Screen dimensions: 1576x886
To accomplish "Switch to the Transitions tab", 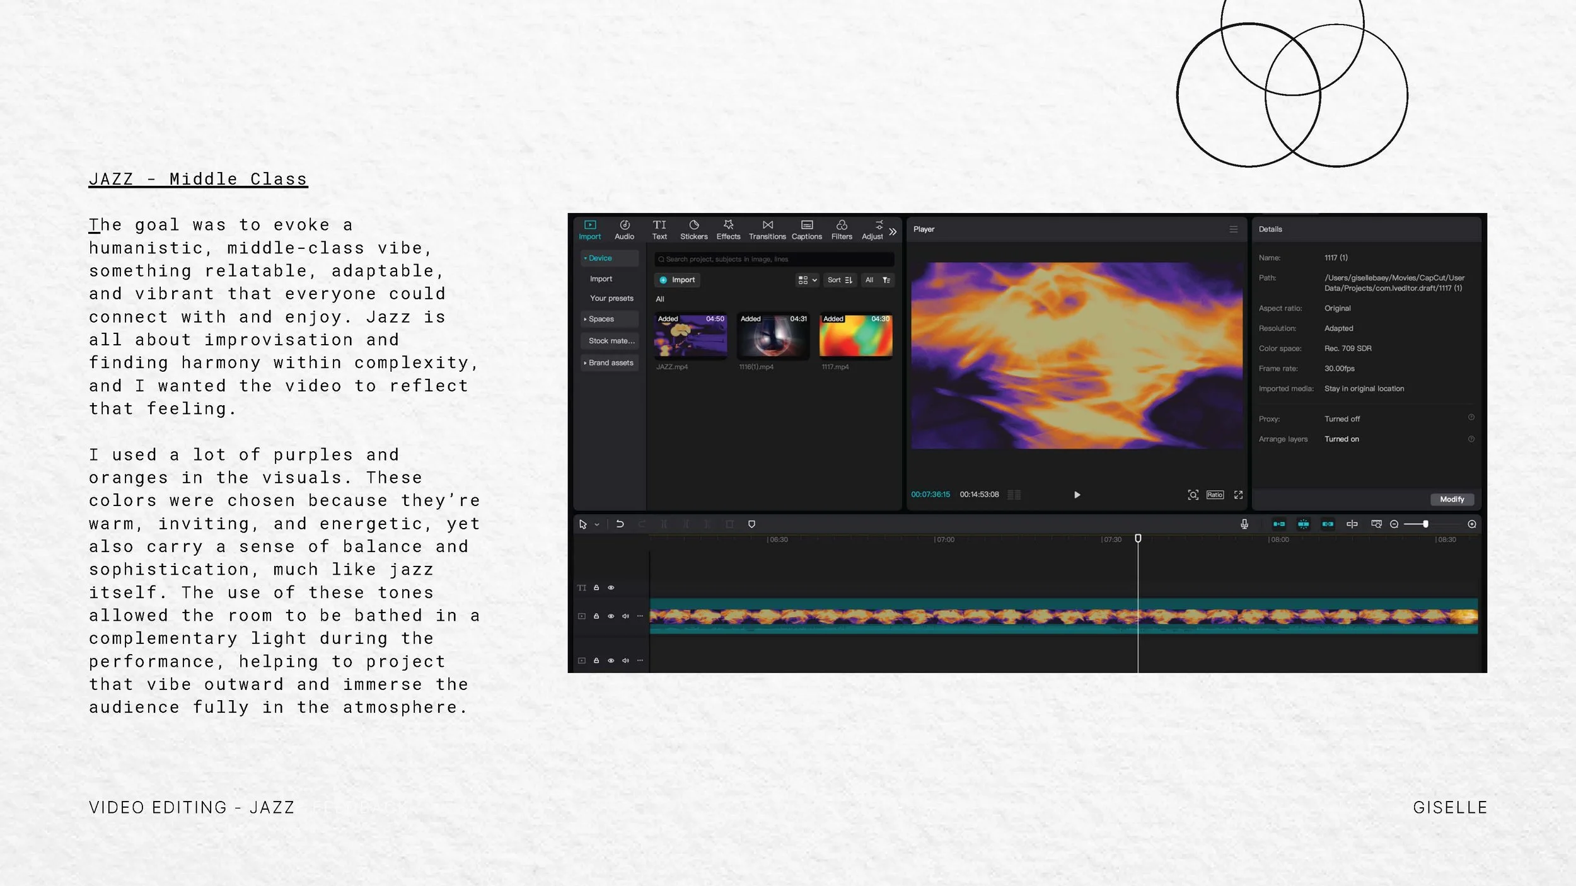I will pyautogui.click(x=767, y=229).
